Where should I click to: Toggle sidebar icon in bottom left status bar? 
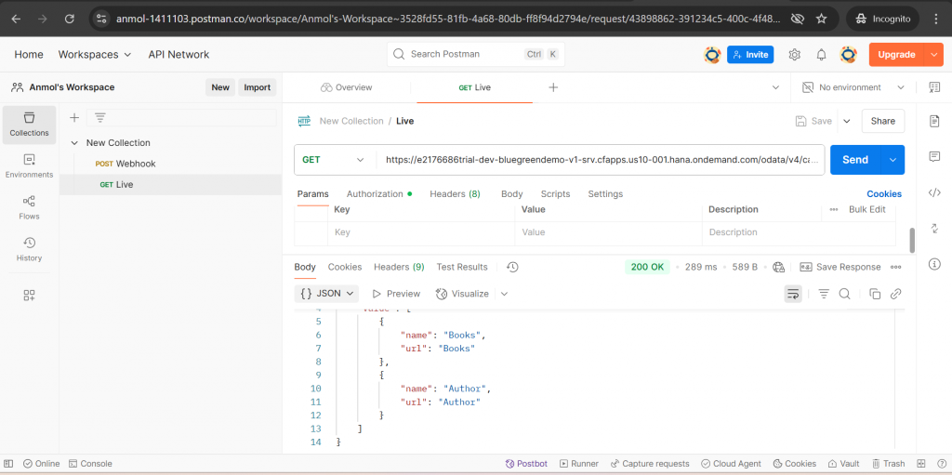click(x=8, y=464)
